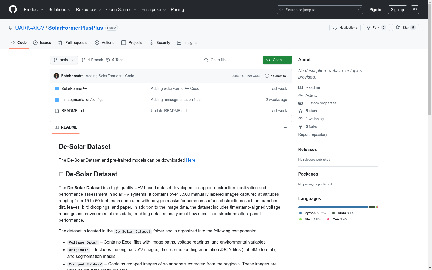The width and height of the screenshot is (432, 270).
Task: Click the C++ 0.9% language entry
Action: [337, 219]
